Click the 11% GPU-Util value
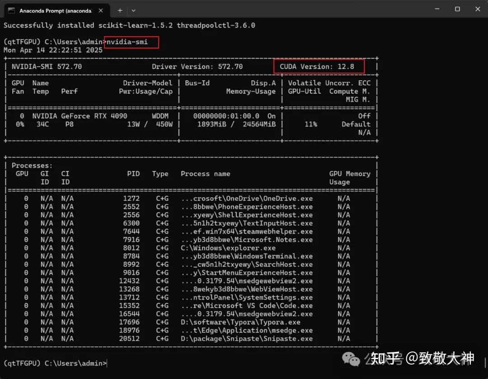The height and width of the screenshot is (379, 488). (x=311, y=125)
